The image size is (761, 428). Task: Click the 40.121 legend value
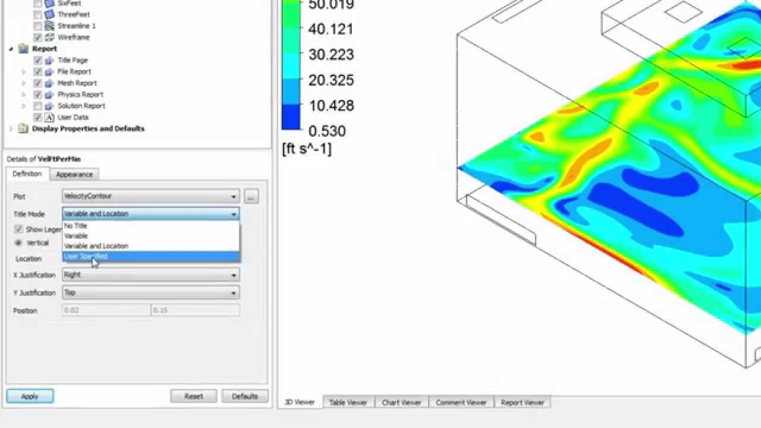tap(331, 29)
